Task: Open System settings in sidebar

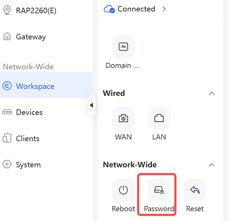Action: click(28, 165)
